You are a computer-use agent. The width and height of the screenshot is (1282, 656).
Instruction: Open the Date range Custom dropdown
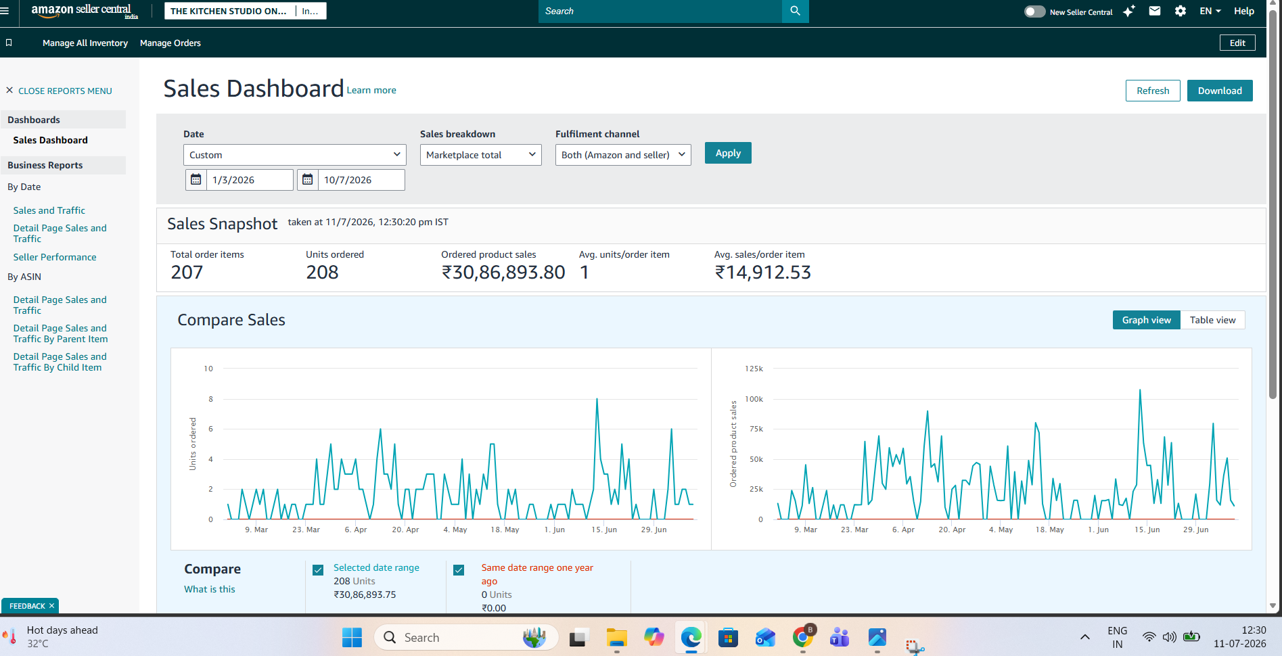294,155
